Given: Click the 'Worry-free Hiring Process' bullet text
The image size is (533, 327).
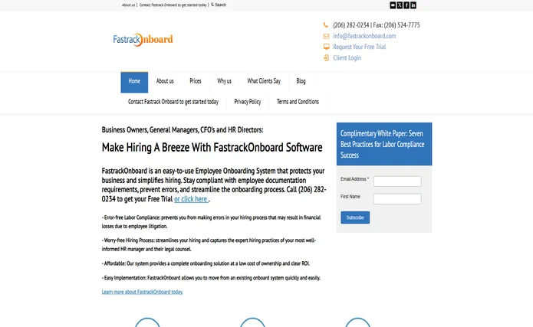Looking at the screenshot, I should click(x=209, y=244).
